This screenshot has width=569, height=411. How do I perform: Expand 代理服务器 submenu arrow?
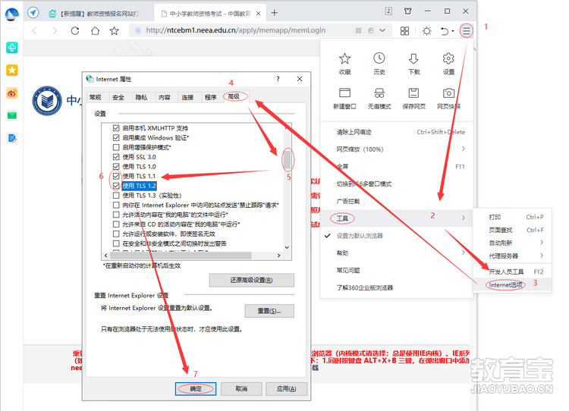pos(542,256)
